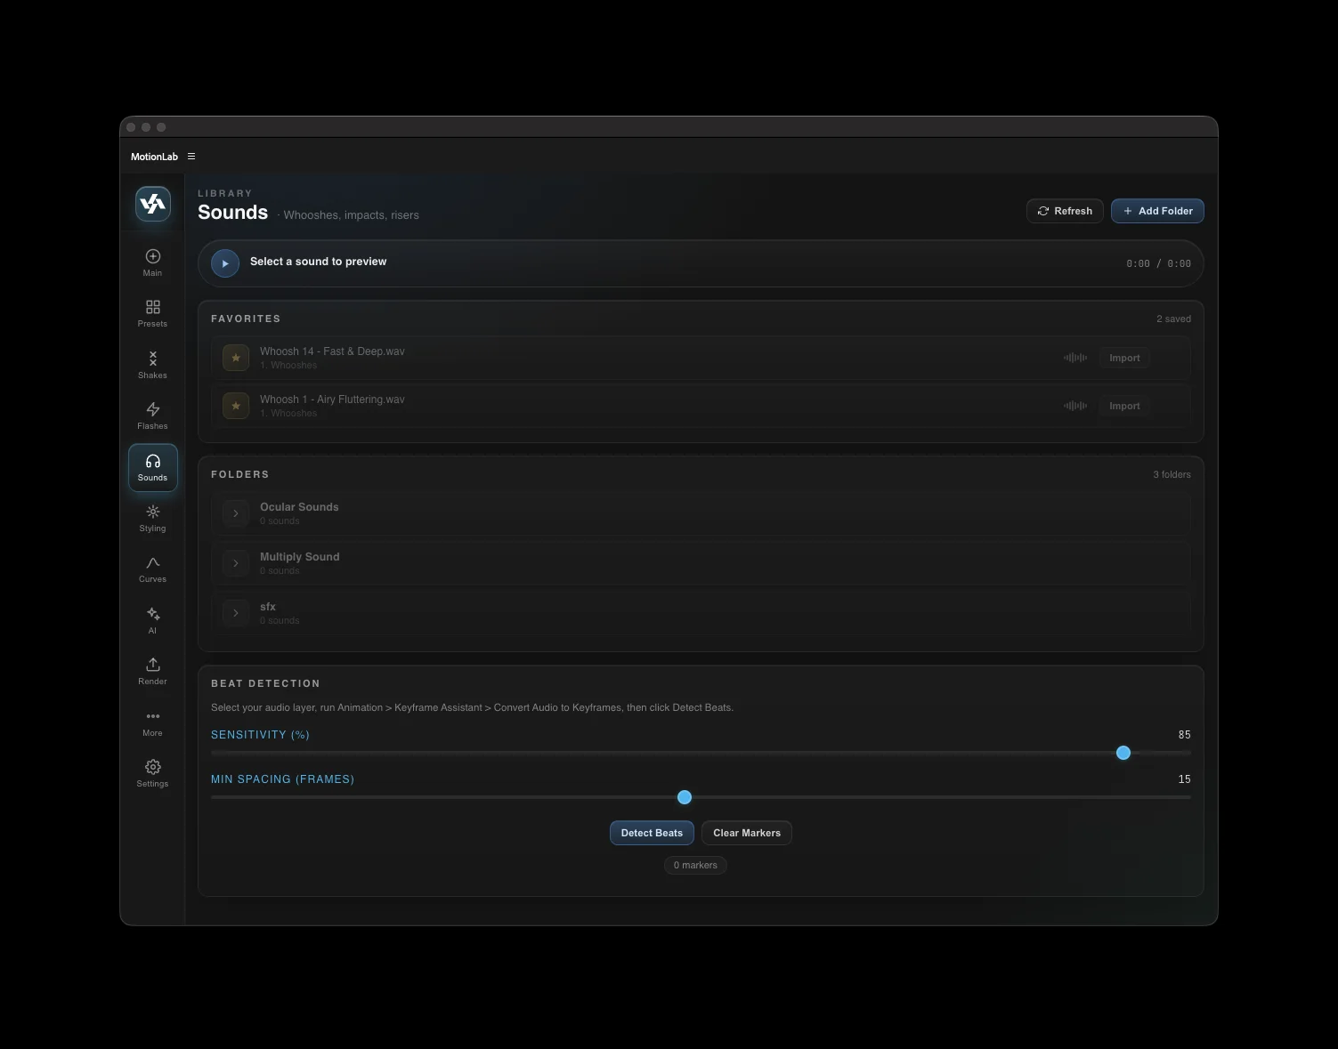
Task: Click waveform icon for Whoosh 1
Action: 1075,406
